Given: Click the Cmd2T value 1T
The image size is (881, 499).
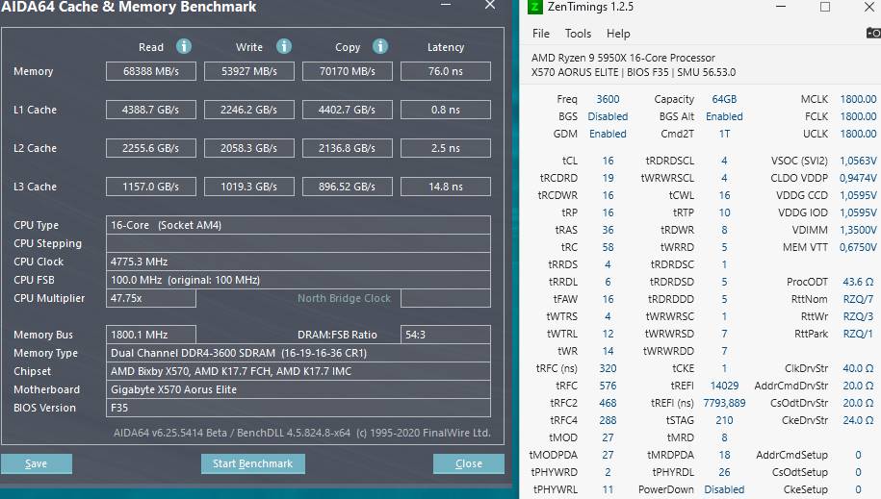Looking at the screenshot, I should (x=724, y=135).
